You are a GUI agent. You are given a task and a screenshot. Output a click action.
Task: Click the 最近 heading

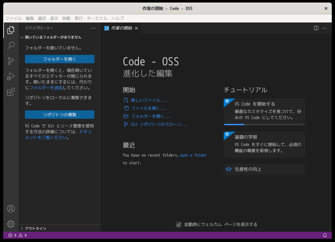point(129,145)
